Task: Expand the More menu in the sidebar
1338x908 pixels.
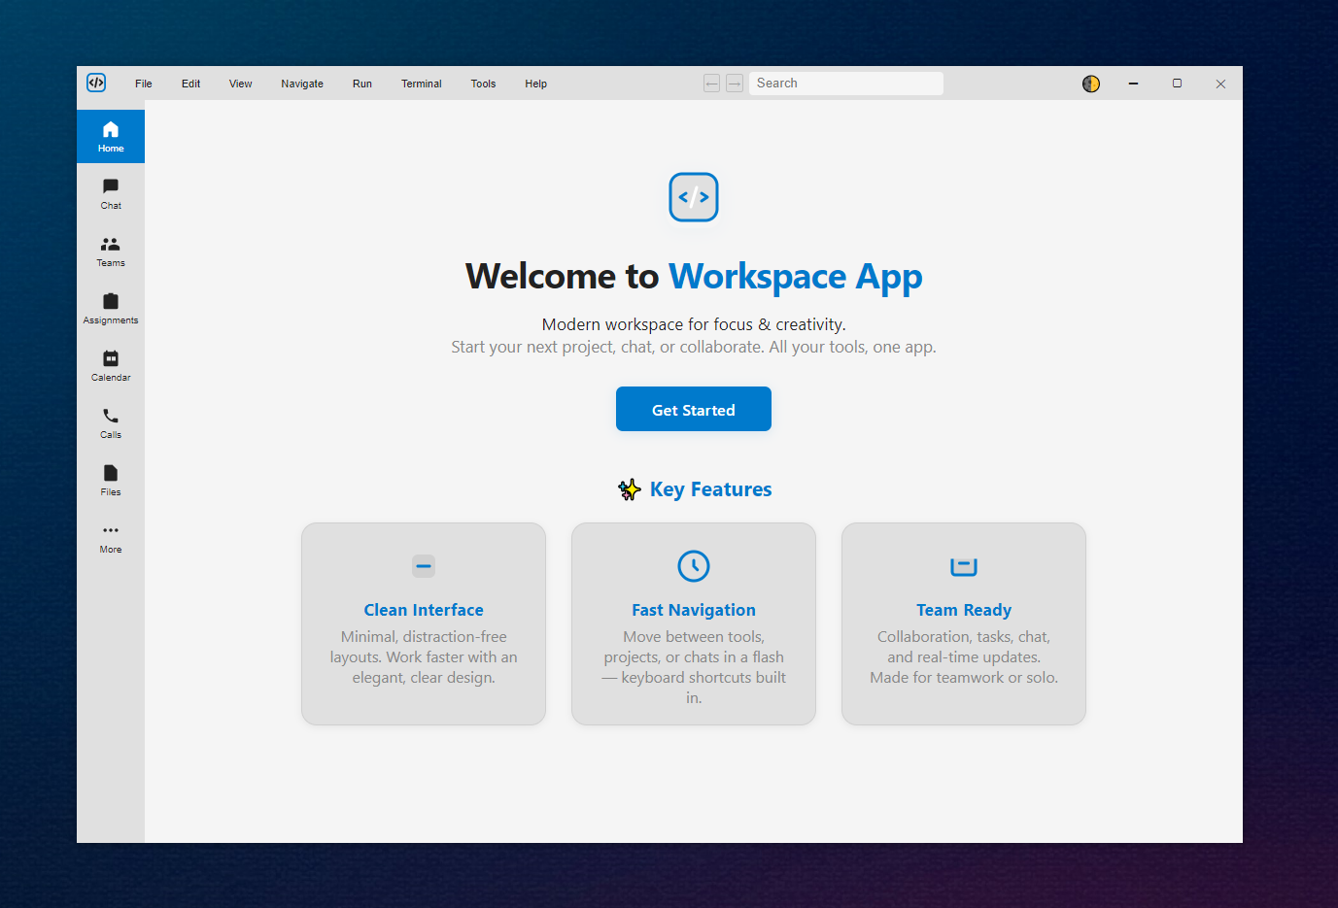Action: coord(110,537)
